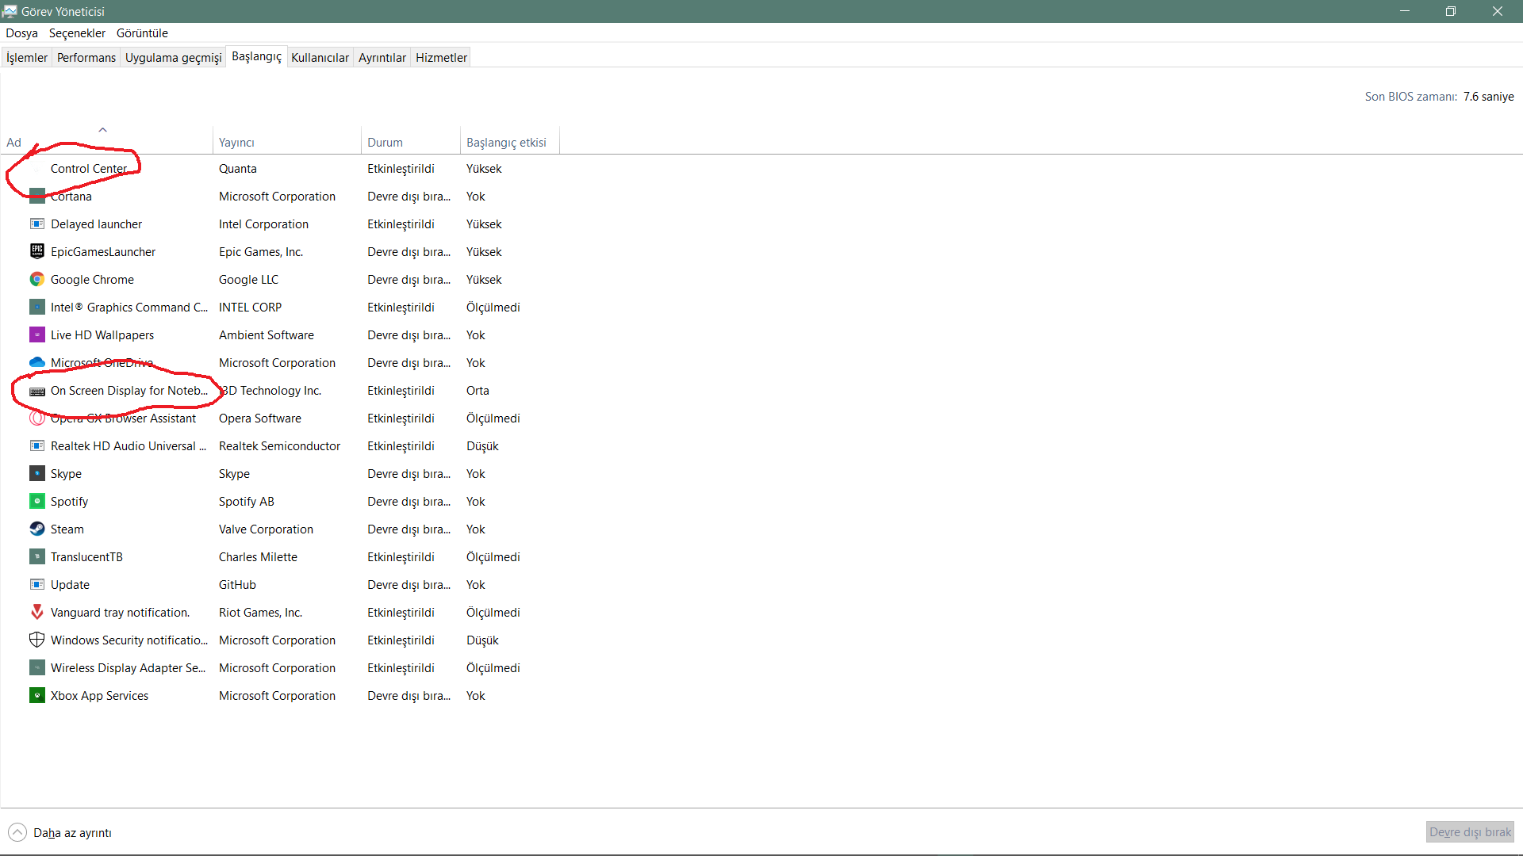Select the TranslucentTB startup row
The height and width of the screenshot is (856, 1523).
click(x=86, y=556)
